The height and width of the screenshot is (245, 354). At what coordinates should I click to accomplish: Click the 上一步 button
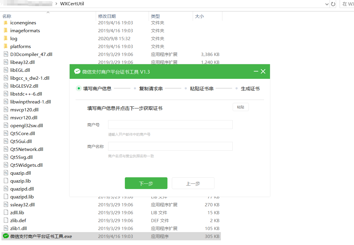click(193, 183)
